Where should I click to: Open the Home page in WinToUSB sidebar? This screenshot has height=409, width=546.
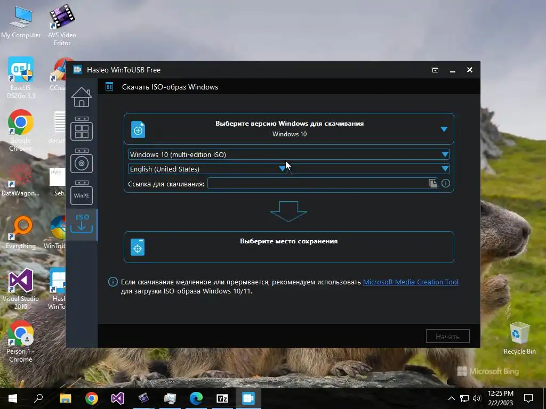coord(82,97)
